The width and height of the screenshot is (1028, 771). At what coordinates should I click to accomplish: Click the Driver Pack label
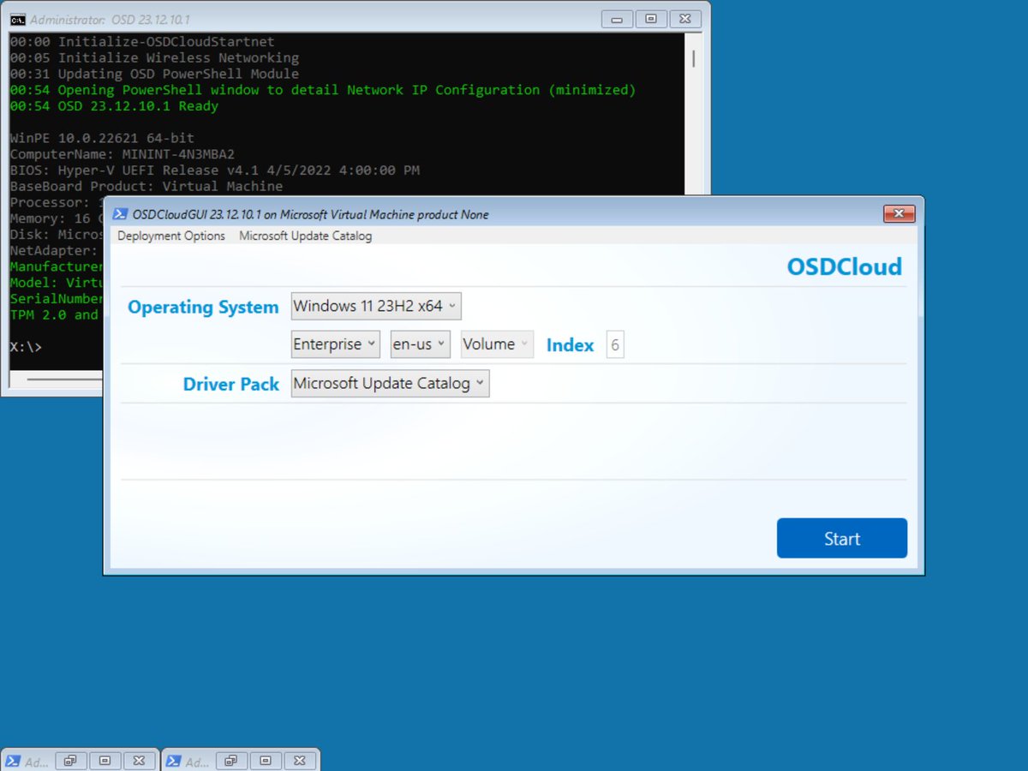[x=231, y=384]
